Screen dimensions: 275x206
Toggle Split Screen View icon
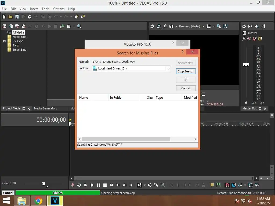171,26
